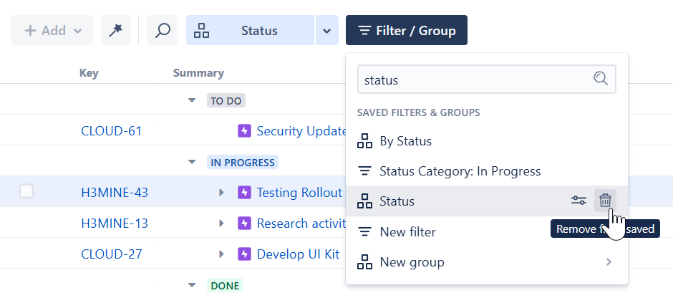Click the epic icon beside Security Update

[245, 131]
